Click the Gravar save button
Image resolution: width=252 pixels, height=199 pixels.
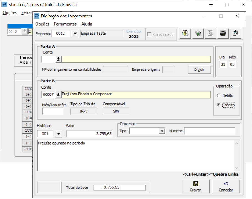coord(196,186)
